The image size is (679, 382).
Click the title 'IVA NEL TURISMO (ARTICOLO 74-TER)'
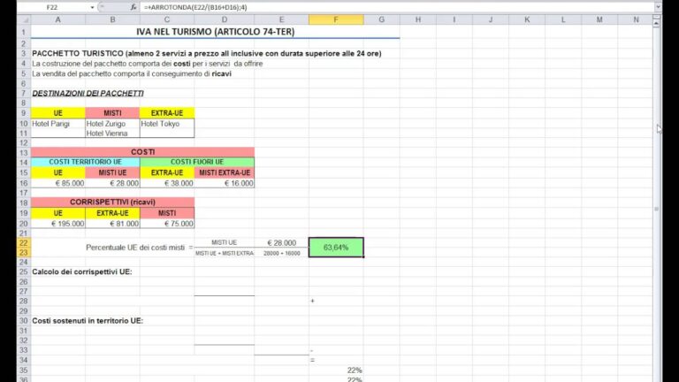(215, 32)
